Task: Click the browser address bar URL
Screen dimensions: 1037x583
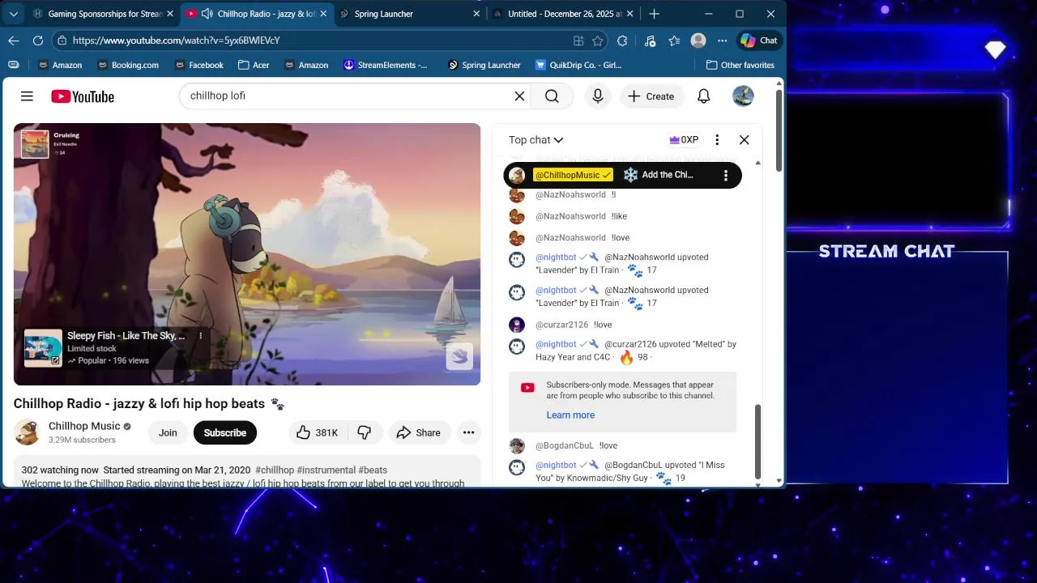Action: 176,40
